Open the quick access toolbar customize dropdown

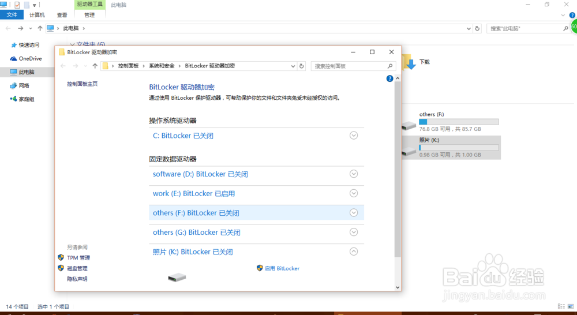pyautogui.click(x=34, y=5)
